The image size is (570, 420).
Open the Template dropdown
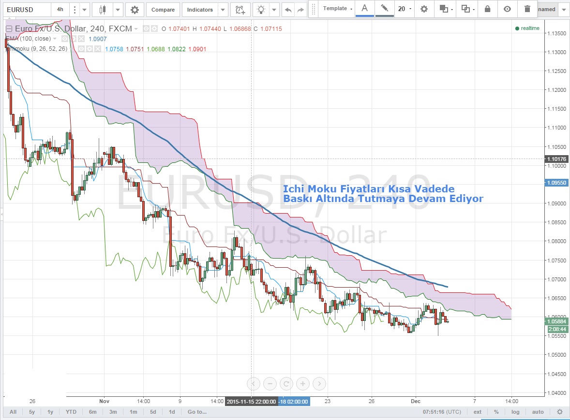coord(338,9)
